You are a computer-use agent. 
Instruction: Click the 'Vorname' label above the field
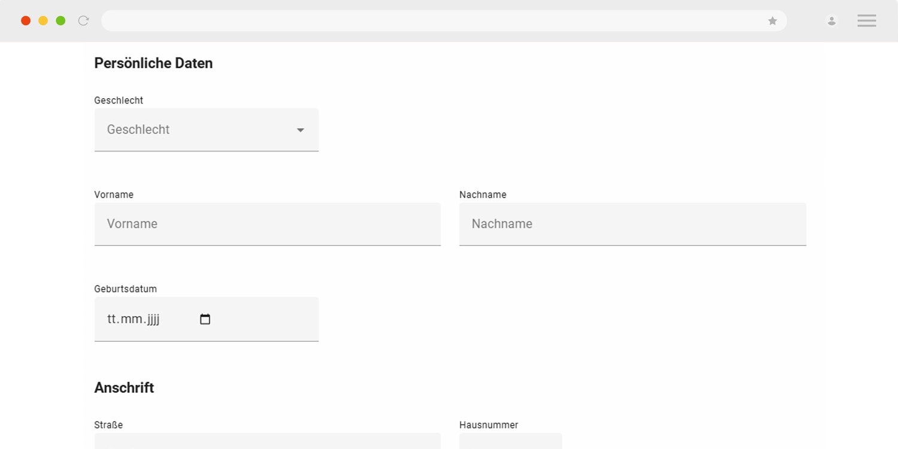(114, 195)
